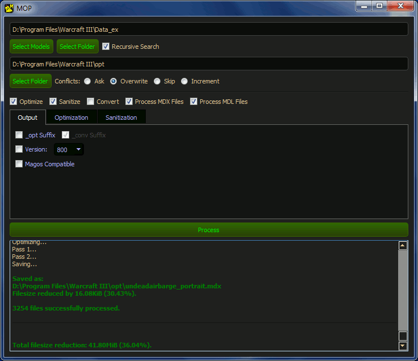Viewport: 418px width, 361px height.
Task: Maximize the MOP window
Action: click(x=379, y=6)
